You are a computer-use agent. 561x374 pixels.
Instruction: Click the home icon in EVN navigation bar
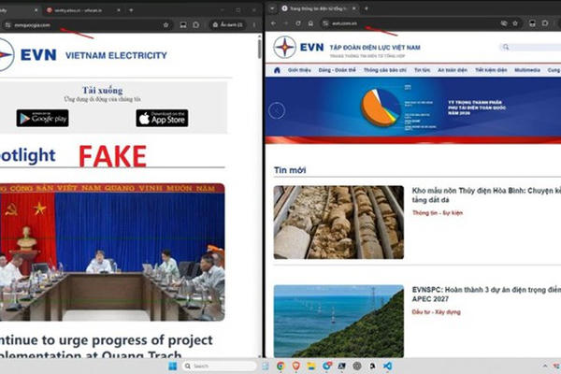[x=277, y=70]
